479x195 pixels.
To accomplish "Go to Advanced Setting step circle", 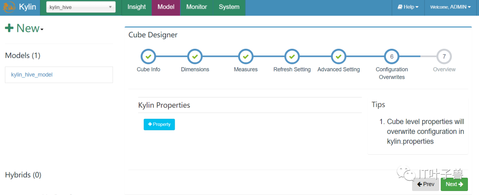I will coord(338,56).
